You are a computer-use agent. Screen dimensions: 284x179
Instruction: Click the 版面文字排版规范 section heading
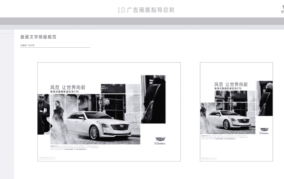38,37
